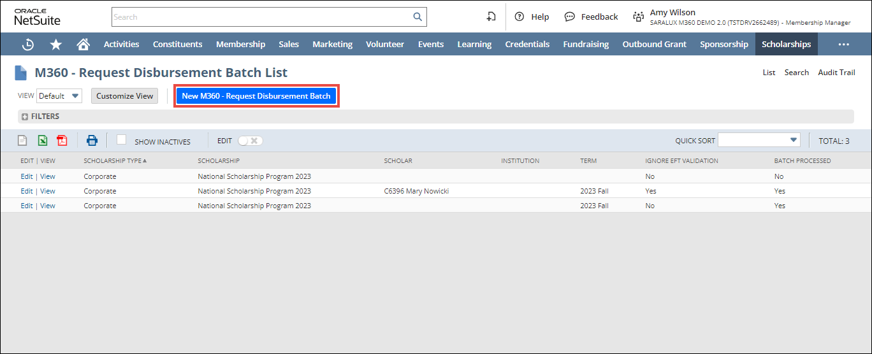This screenshot has height=354, width=872.
Task: Open the Recent Records clock icon
Action: (x=28, y=45)
